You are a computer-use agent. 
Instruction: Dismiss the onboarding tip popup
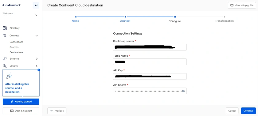pos(39,70)
